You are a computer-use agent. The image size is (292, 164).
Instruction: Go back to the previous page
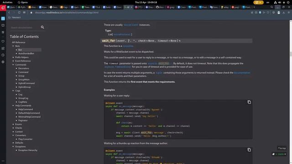point(9,12)
